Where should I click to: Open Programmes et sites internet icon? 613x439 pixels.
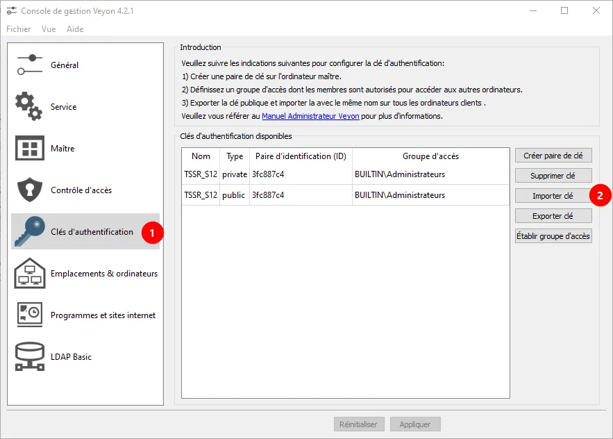pos(30,315)
